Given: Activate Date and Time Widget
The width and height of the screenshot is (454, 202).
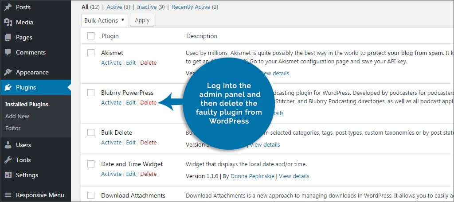Looking at the screenshot, I should coord(111,174).
